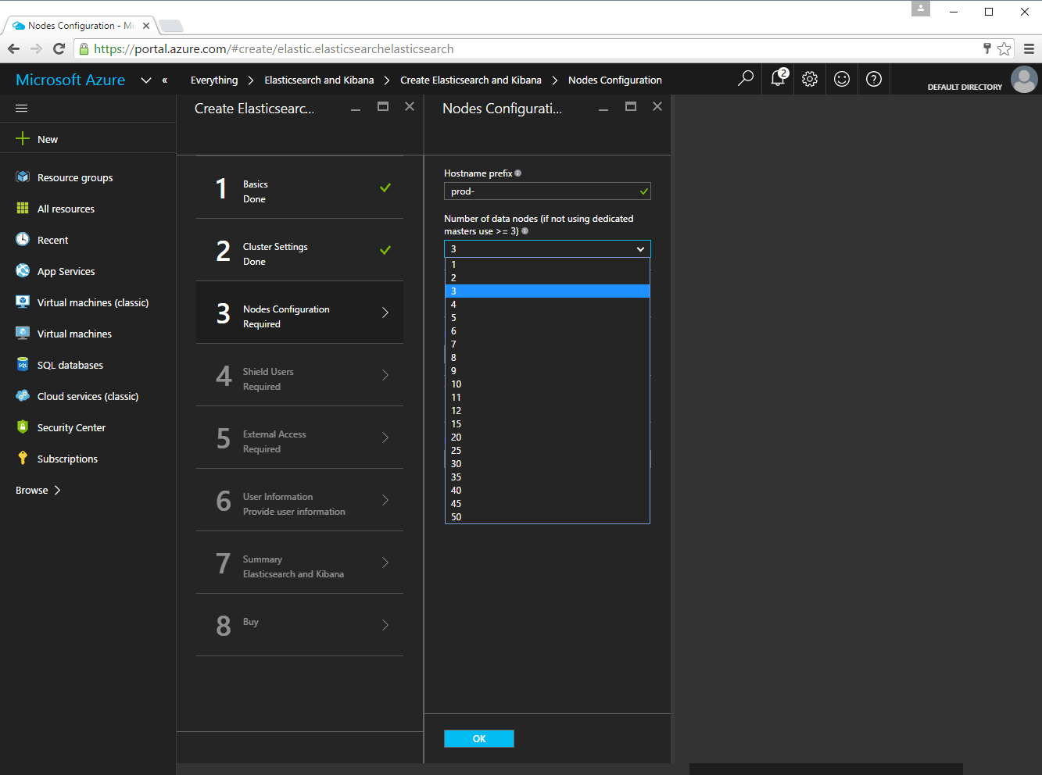Open step 6 User Information
This screenshot has width=1042, height=775.
299,500
